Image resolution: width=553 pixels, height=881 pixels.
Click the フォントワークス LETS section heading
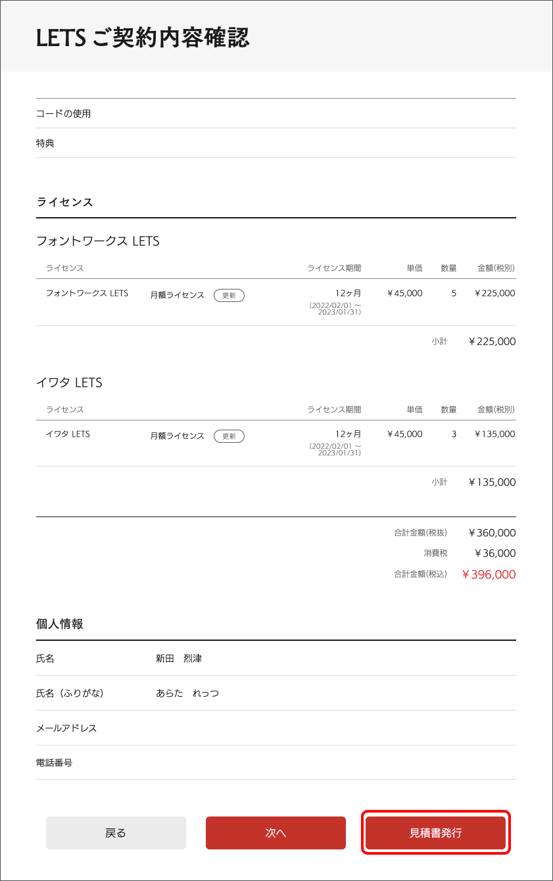(x=98, y=241)
